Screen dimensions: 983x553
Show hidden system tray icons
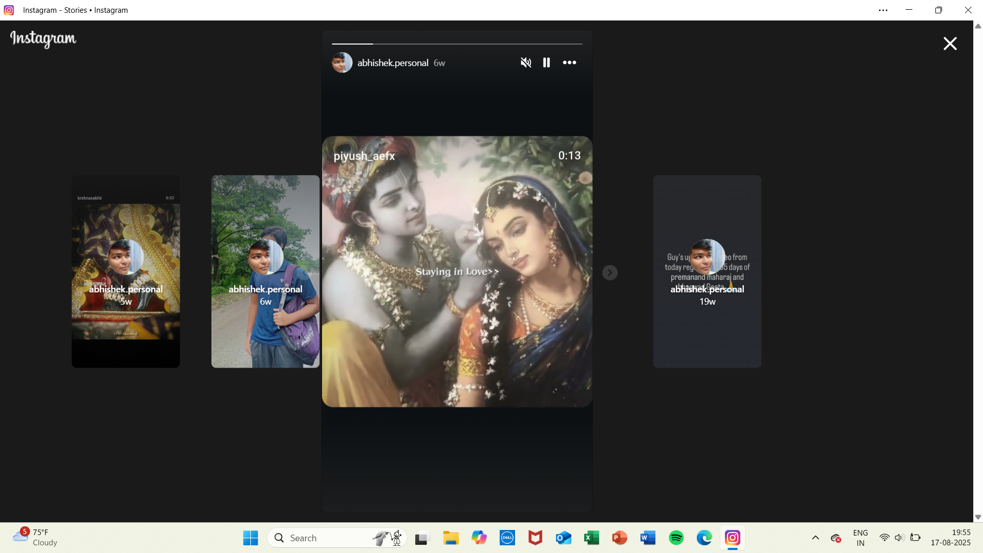click(816, 538)
